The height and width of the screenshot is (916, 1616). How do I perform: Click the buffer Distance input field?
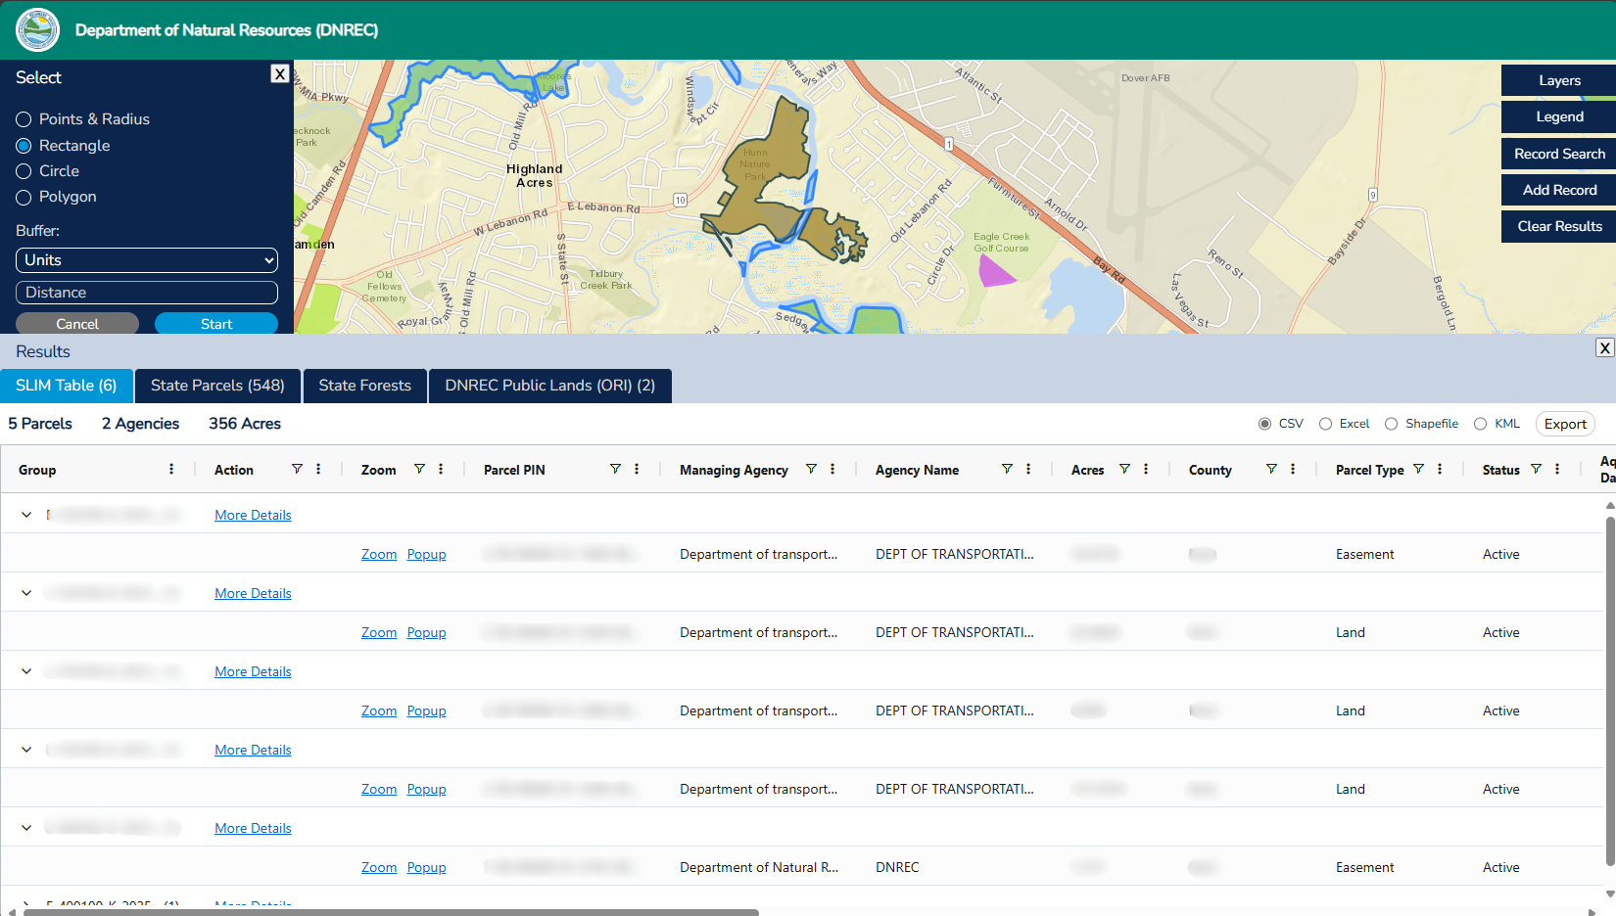pos(147,293)
